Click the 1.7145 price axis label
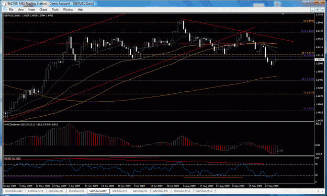The width and height of the screenshot is (327, 196). coord(319,15)
